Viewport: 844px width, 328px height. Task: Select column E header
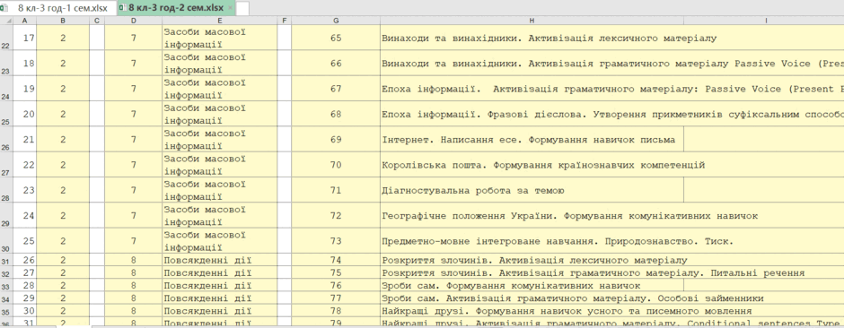pos(220,21)
